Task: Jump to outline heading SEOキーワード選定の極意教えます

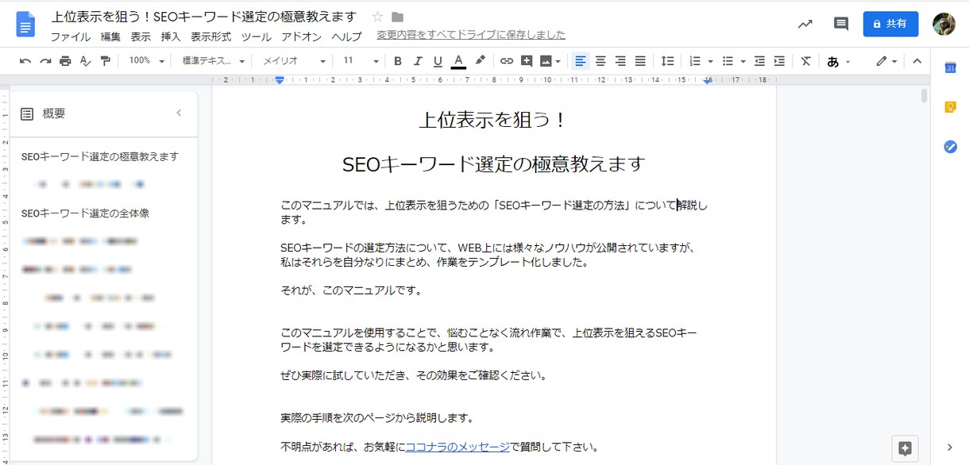Action: click(100, 156)
